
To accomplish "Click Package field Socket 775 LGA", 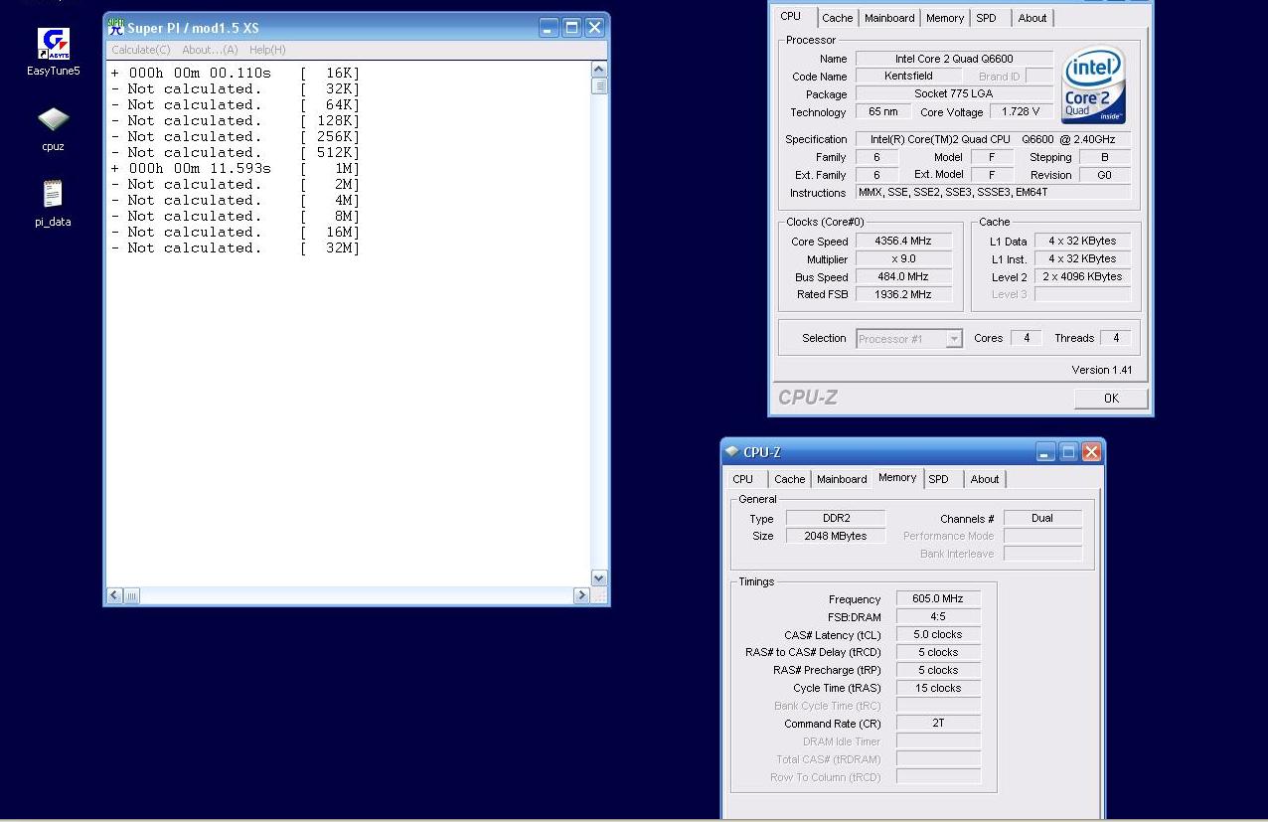I will [x=954, y=93].
